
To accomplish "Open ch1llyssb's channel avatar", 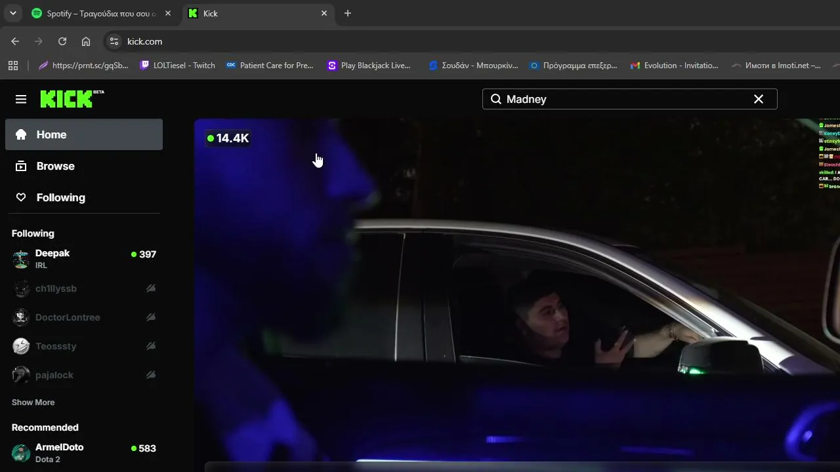I will pos(21,288).
